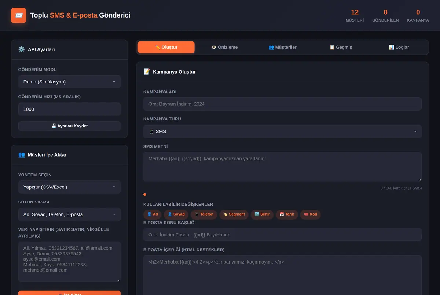Screen dimensions: 440x295
Task: Click the memo icon beside Kampanya Oluştur
Action: (x=147, y=72)
